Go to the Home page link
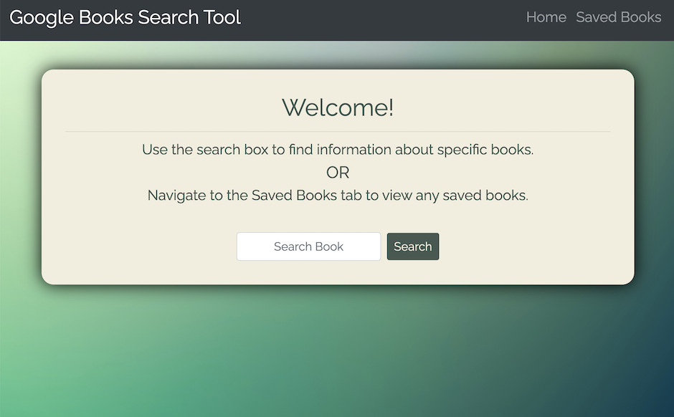674x417 pixels. (x=546, y=17)
